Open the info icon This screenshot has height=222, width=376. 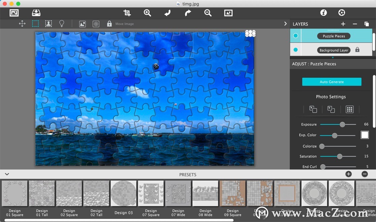click(323, 13)
